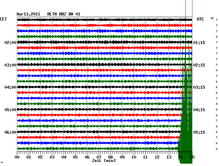Image resolution: width=219 pixels, height=166 pixels.
Task: Select the CET column header
Action: [x=3, y=19]
